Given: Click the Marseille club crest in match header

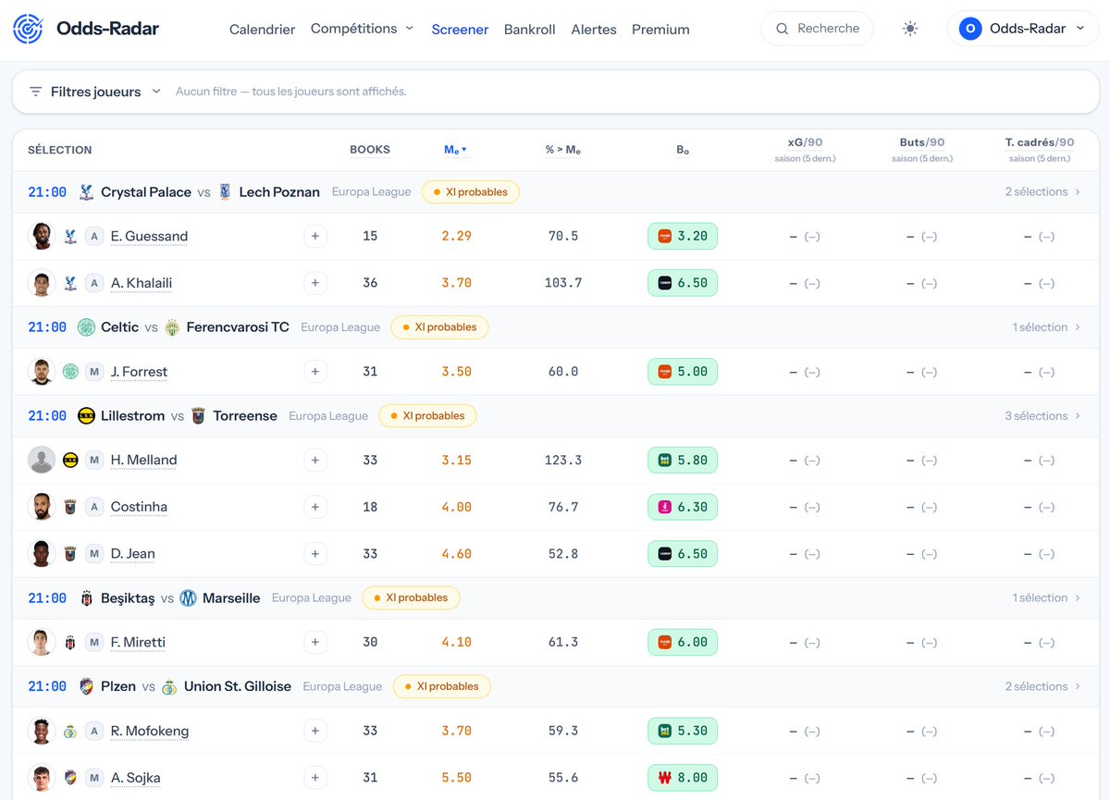Looking at the screenshot, I should click(x=189, y=598).
